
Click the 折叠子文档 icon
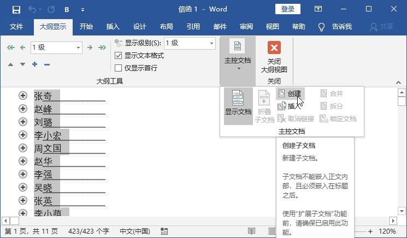pos(264,106)
